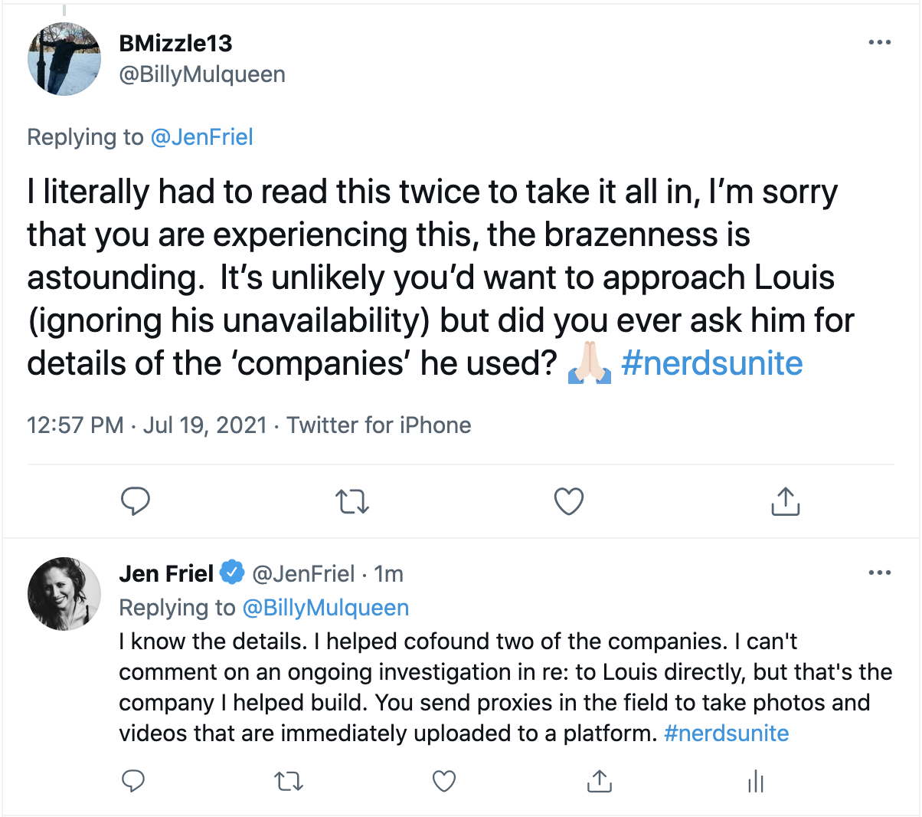The image size is (922, 817).
Task: Reply to Jen Friel's tweet
Action: point(133,781)
